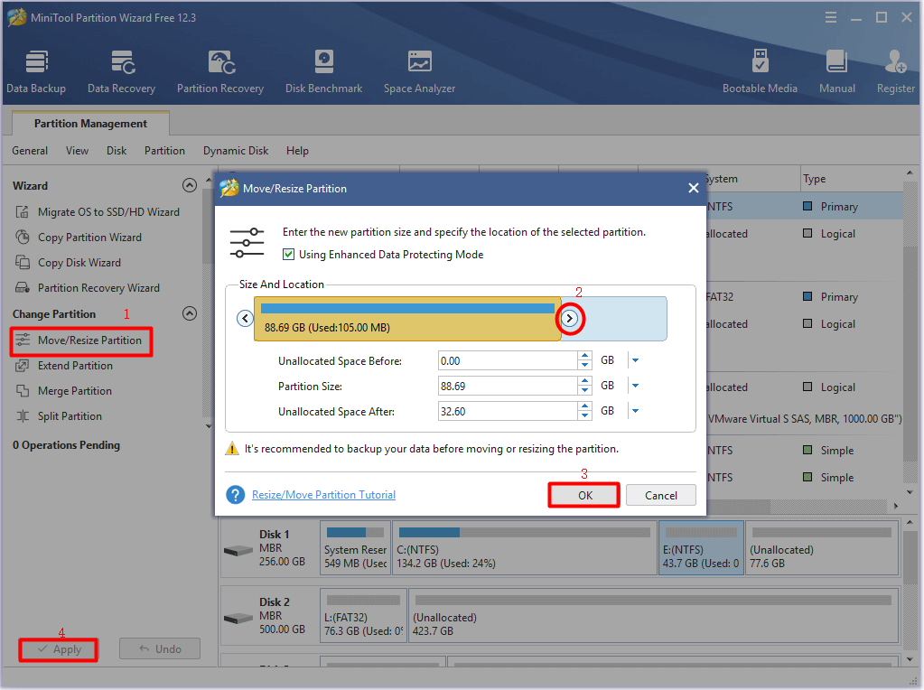Open the Data Backup tool
Viewport: 924px width, 690px height.
36,71
